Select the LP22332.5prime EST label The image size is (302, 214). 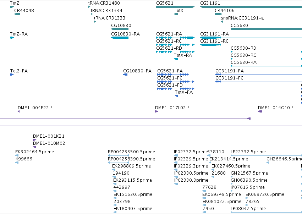[248, 152]
